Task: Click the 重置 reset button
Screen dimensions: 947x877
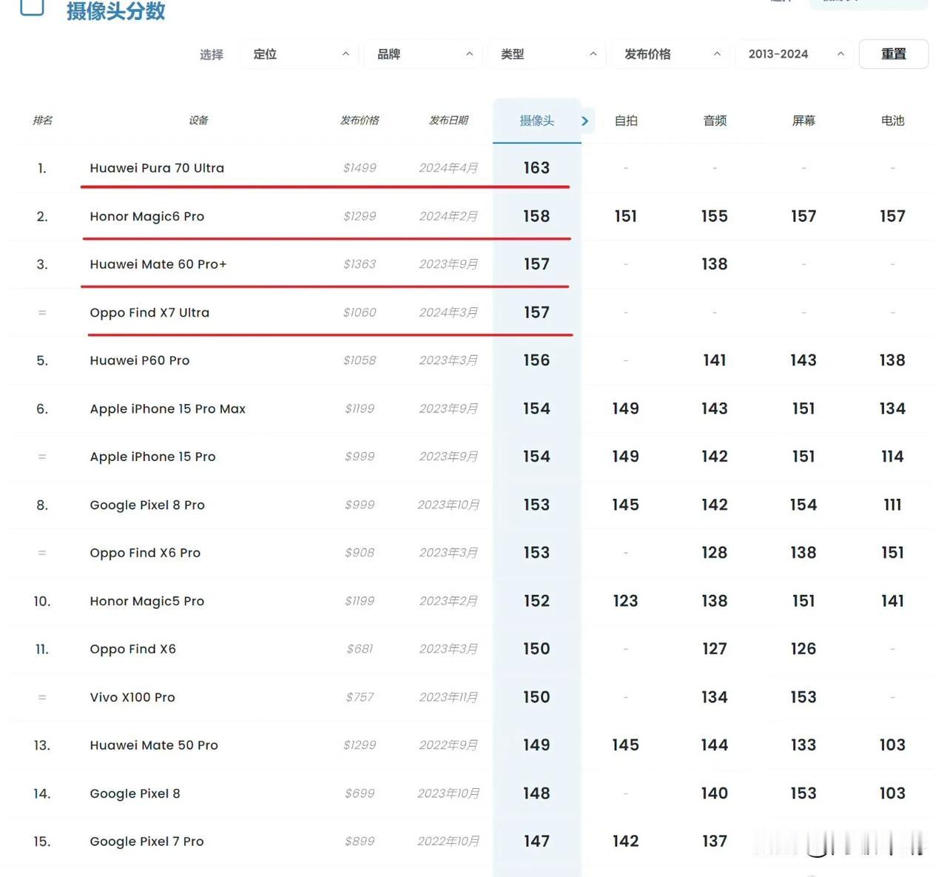Action: click(x=894, y=54)
